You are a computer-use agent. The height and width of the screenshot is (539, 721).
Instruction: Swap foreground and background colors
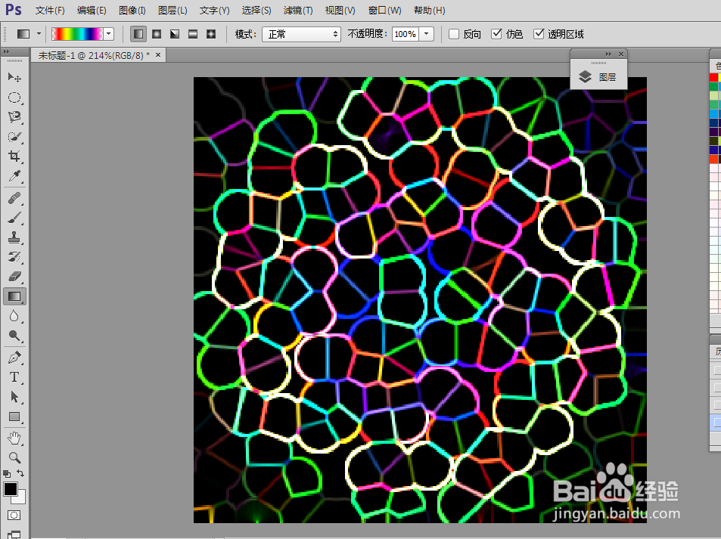pyautogui.click(x=20, y=472)
